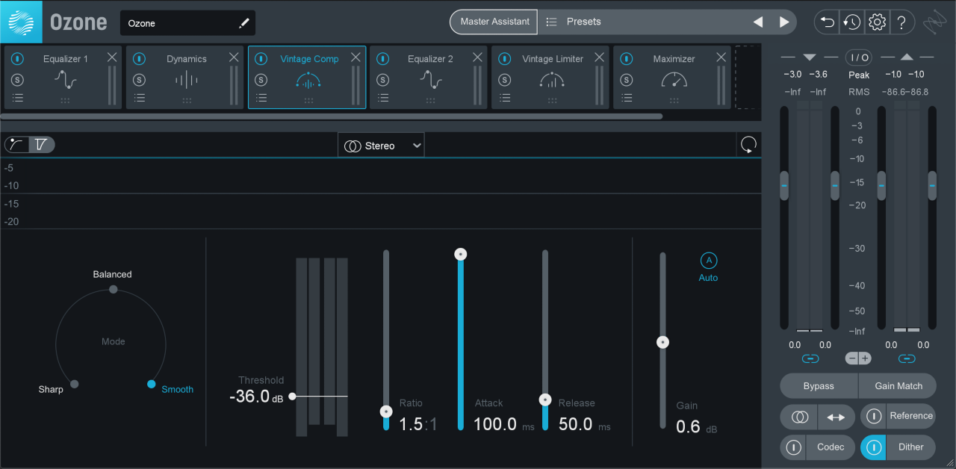The width and height of the screenshot is (956, 469).
Task: Click the Gain slider handle
Action: [662, 343]
